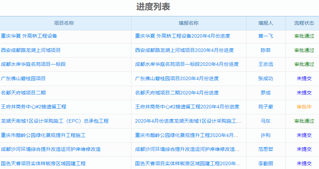The height and width of the screenshot is (169, 319).
Task: Open project 龙湖天街城1区设计采购施工（EPC）总承包工程
Action: (55, 121)
